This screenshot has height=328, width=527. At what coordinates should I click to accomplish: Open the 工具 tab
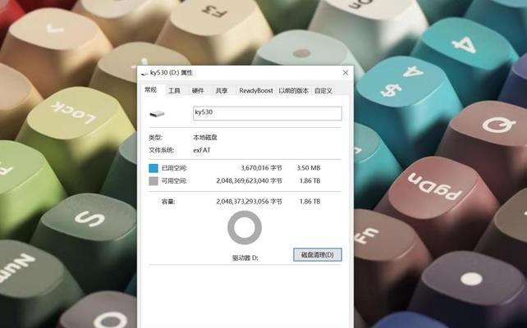[174, 91]
